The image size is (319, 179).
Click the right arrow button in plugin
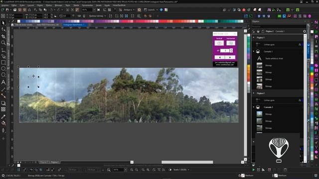point(230,58)
